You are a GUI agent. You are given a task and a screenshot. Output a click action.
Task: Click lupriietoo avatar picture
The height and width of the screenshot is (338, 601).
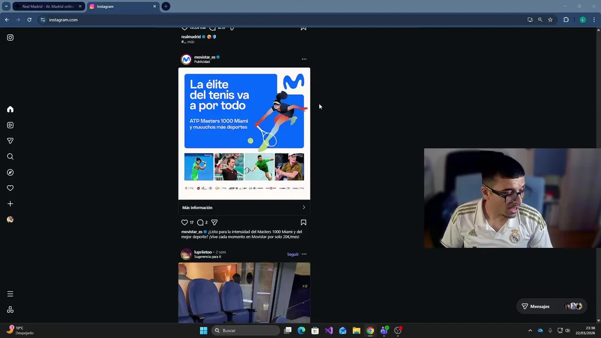pyautogui.click(x=186, y=254)
